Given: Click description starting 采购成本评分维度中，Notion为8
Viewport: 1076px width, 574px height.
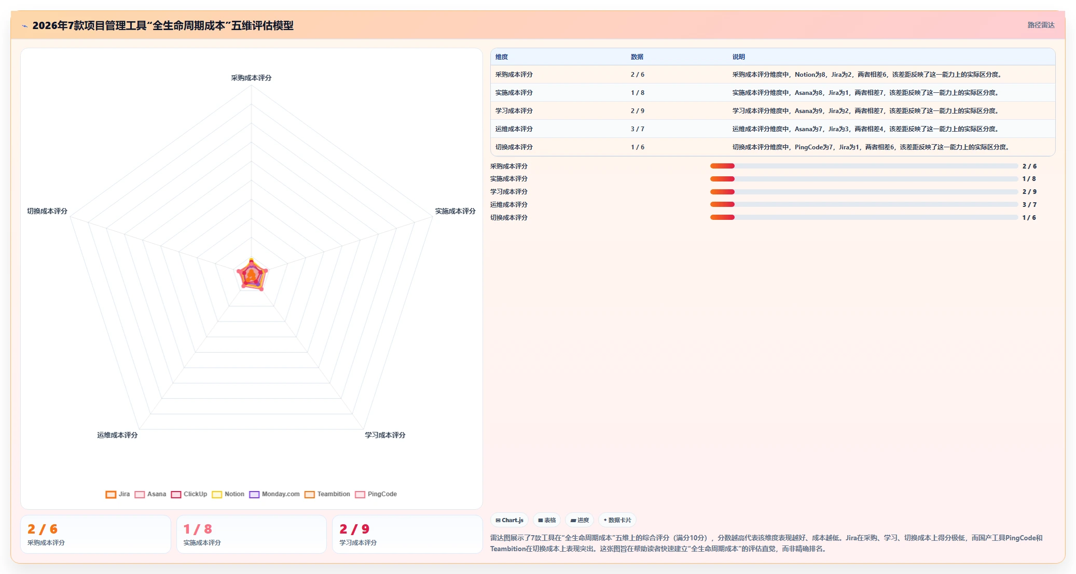Looking at the screenshot, I should click(867, 75).
